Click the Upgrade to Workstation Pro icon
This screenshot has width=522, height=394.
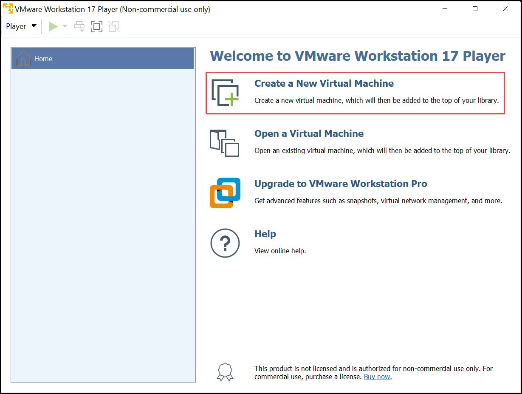[x=225, y=193]
